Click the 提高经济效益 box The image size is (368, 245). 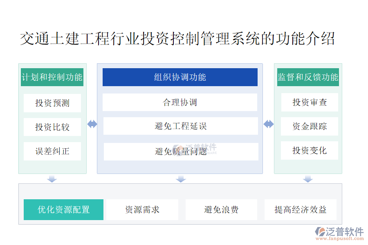point(301,210)
